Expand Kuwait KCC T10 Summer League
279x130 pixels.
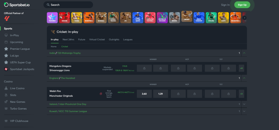[x=244, y=111]
